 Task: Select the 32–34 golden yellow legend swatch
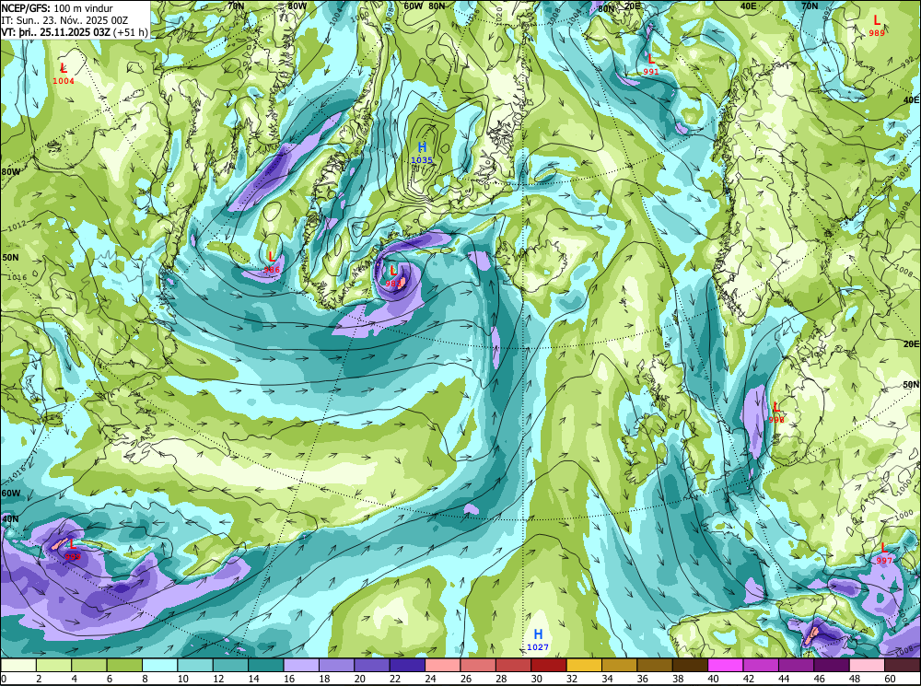click(584, 665)
